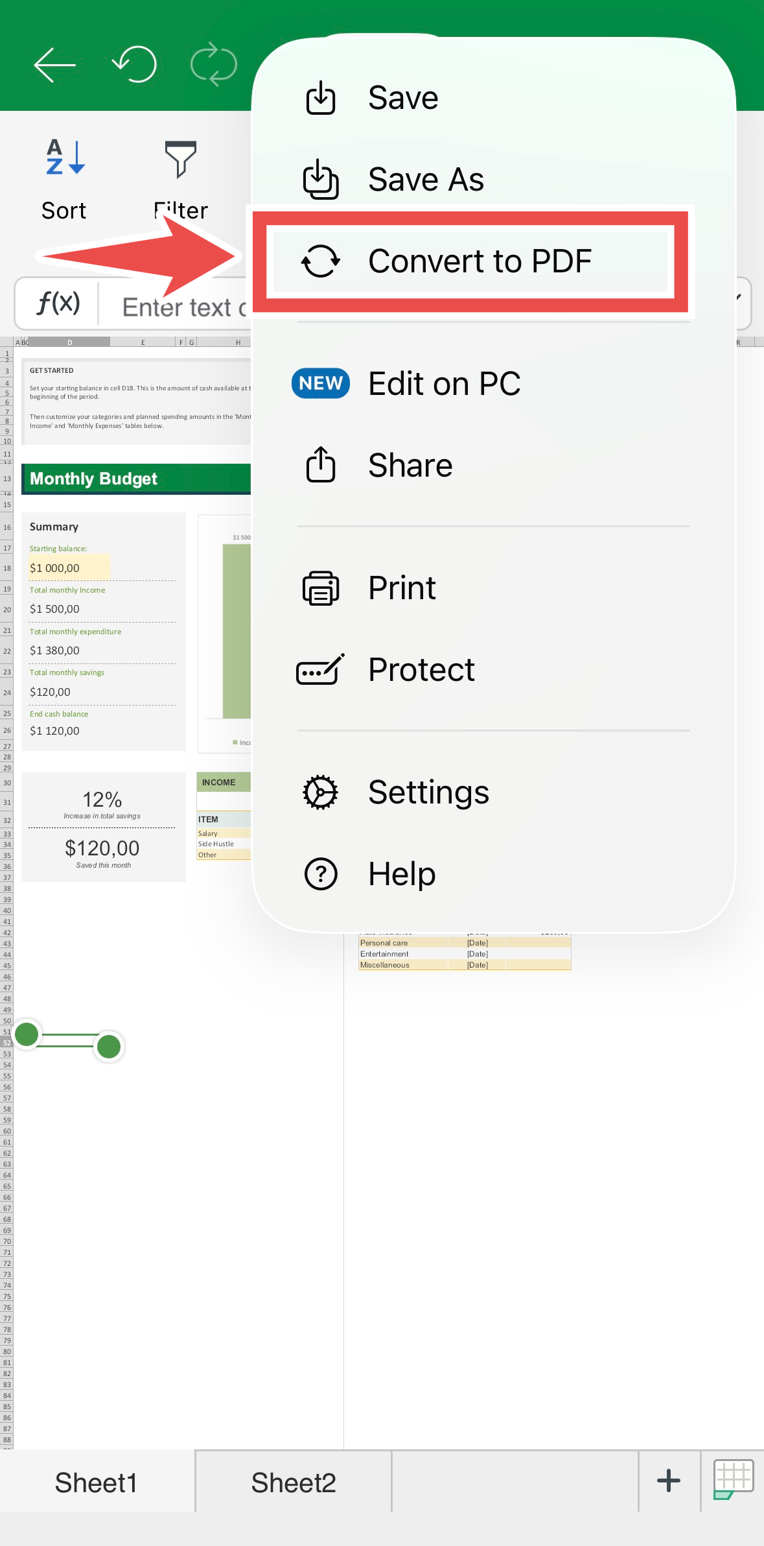The image size is (764, 1546).
Task: Tap the formula bar text field
Action: (185, 307)
